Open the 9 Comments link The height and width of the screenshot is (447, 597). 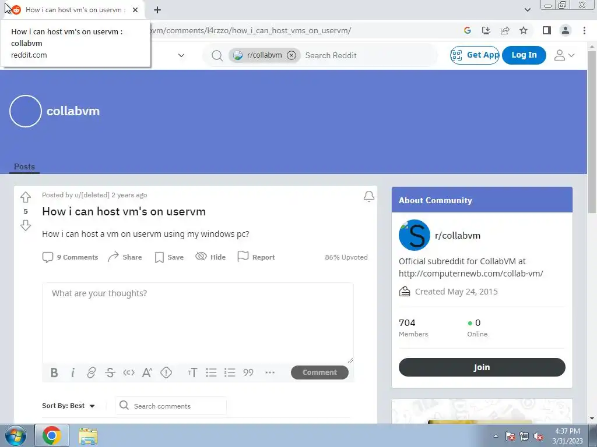[70, 257]
